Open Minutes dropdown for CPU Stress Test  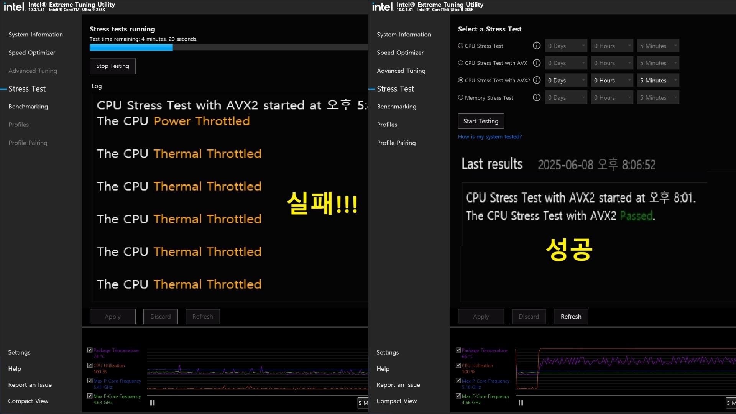(658, 46)
